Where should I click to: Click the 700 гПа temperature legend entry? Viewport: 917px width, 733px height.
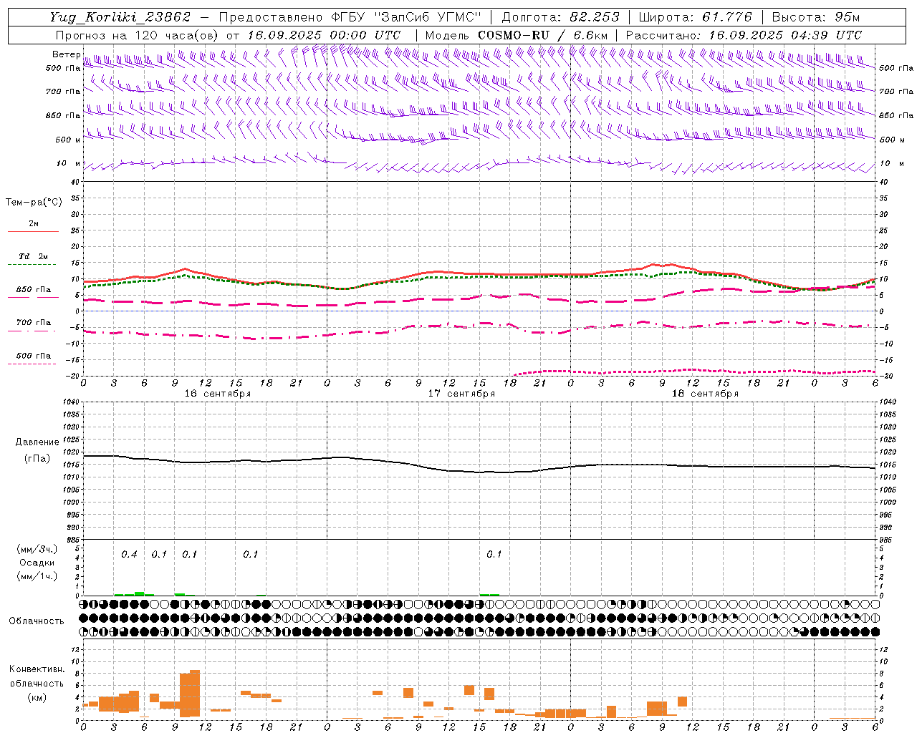pyautogui.click(x=34, y=323)
